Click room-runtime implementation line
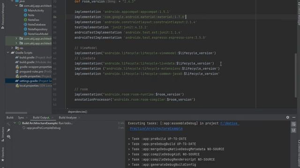Viewport: 300px width, 168px height. [x=129, y=94]
